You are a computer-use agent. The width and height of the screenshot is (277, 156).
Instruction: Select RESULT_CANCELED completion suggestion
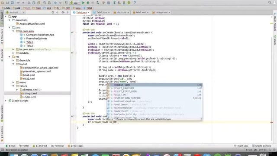pos(155,88)
